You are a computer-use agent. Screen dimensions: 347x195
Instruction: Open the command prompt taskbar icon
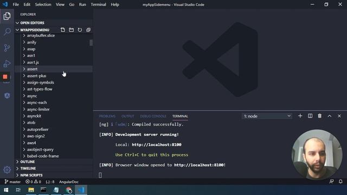[43, 190]
